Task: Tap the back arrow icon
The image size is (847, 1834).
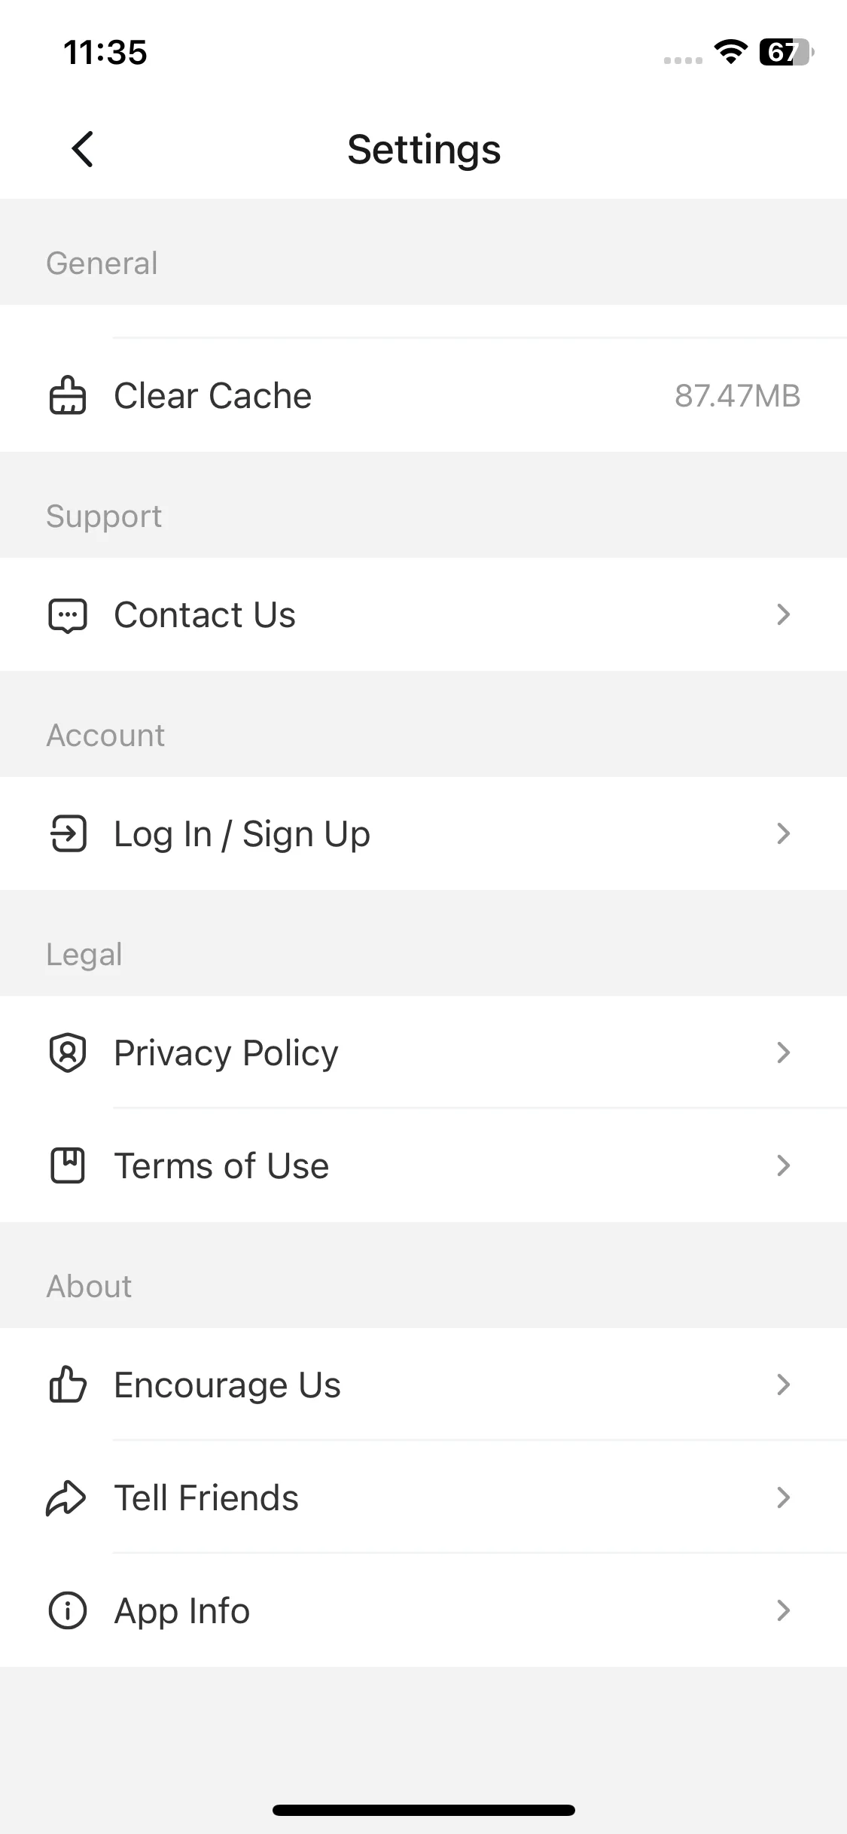Action: point(82,149)
